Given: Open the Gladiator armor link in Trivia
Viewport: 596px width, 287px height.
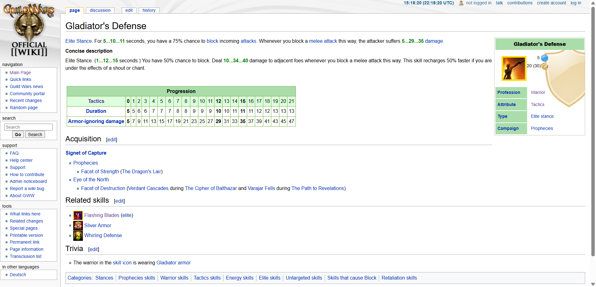Looking at the screenshot, I should [x=174, y=263].
